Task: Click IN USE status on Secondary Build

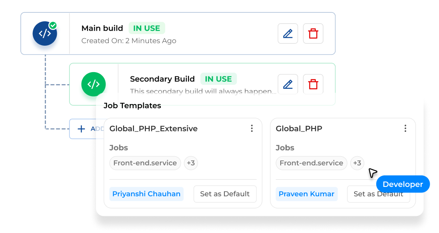Action: click(x=218, y=79)
